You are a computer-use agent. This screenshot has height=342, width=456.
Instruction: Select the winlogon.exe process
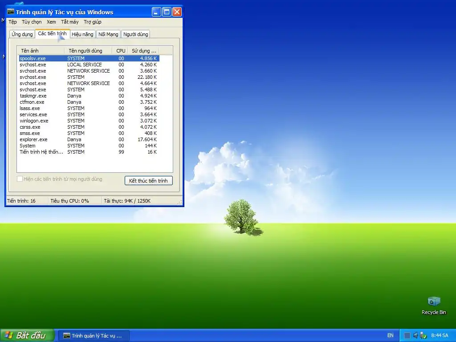[89, 121]
